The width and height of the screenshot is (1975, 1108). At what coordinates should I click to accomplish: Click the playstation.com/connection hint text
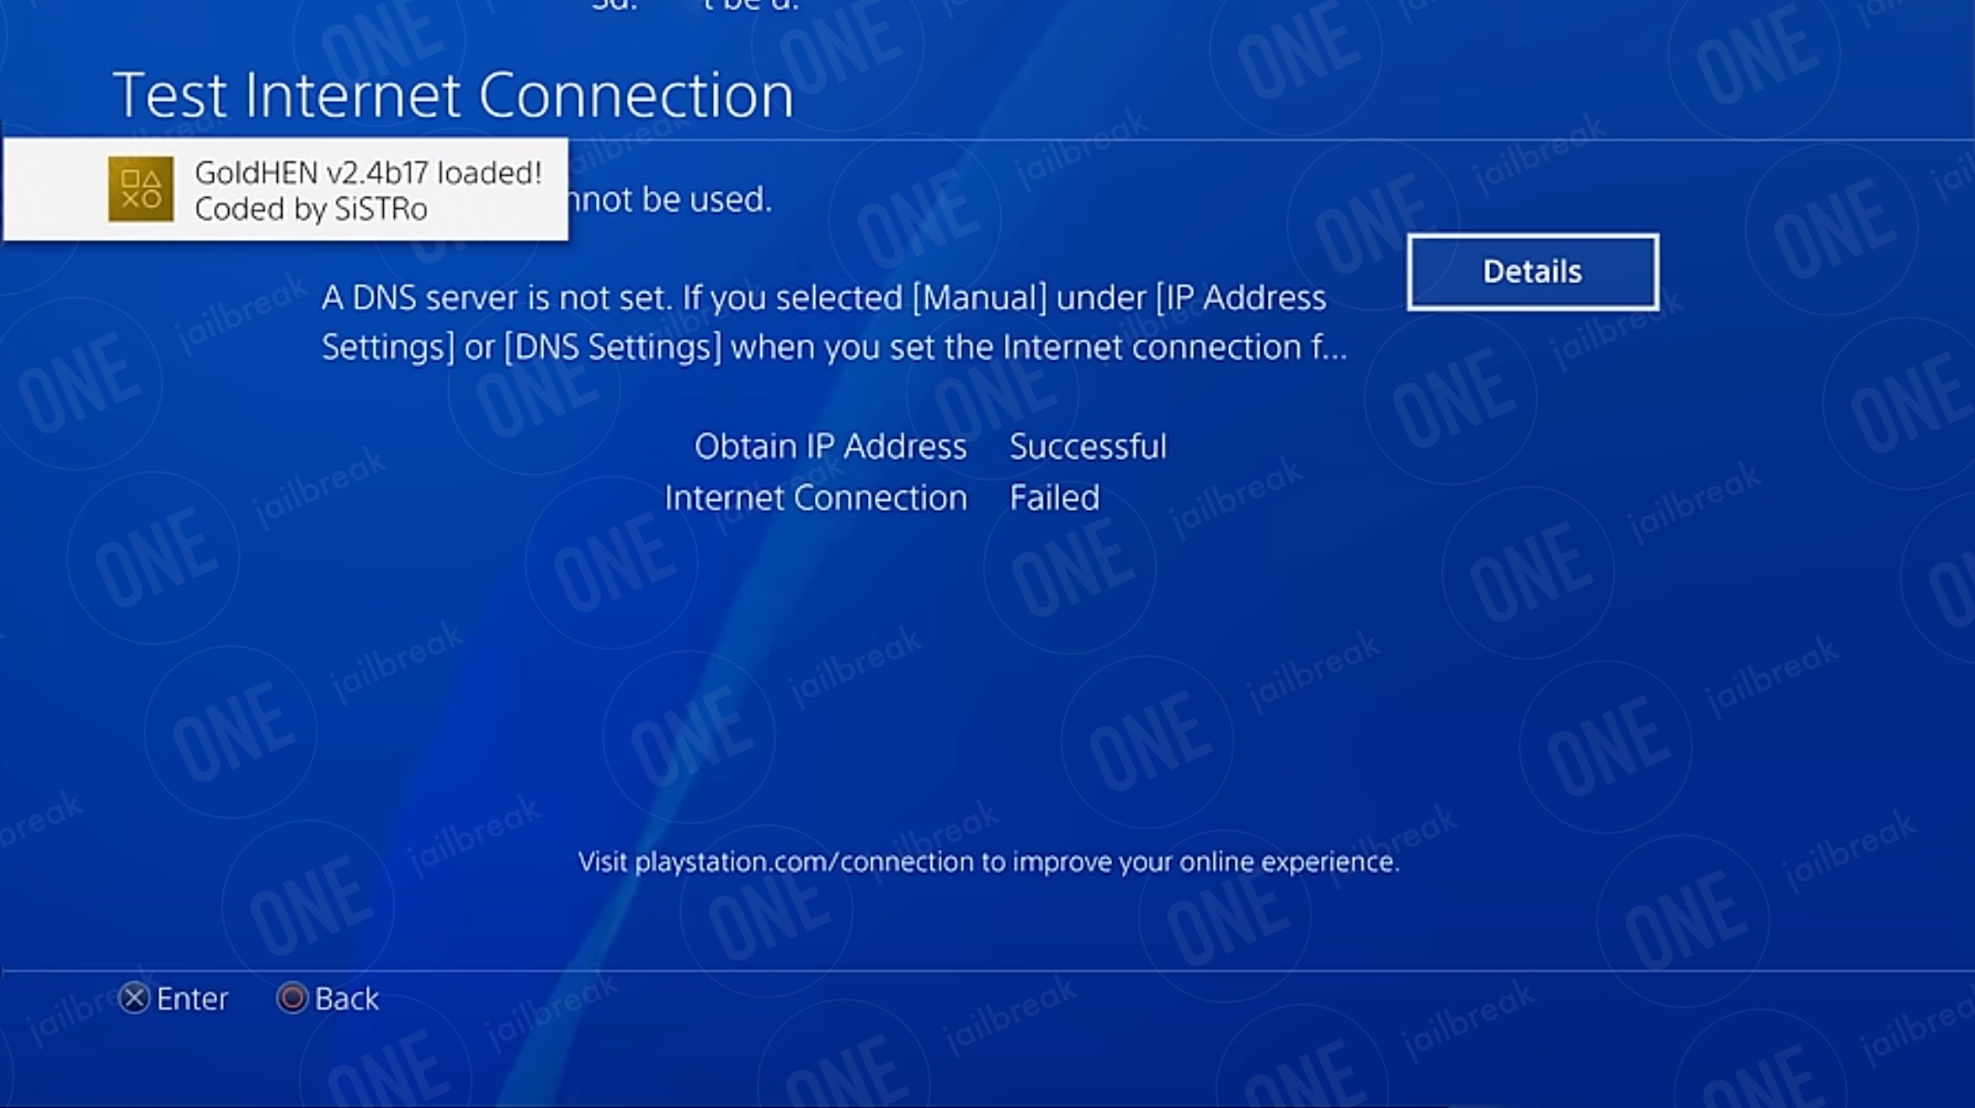tap(988, 862)
